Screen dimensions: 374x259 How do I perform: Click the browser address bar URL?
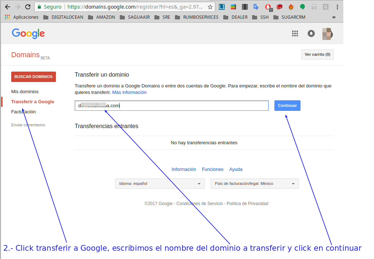(x=135, y=7)
